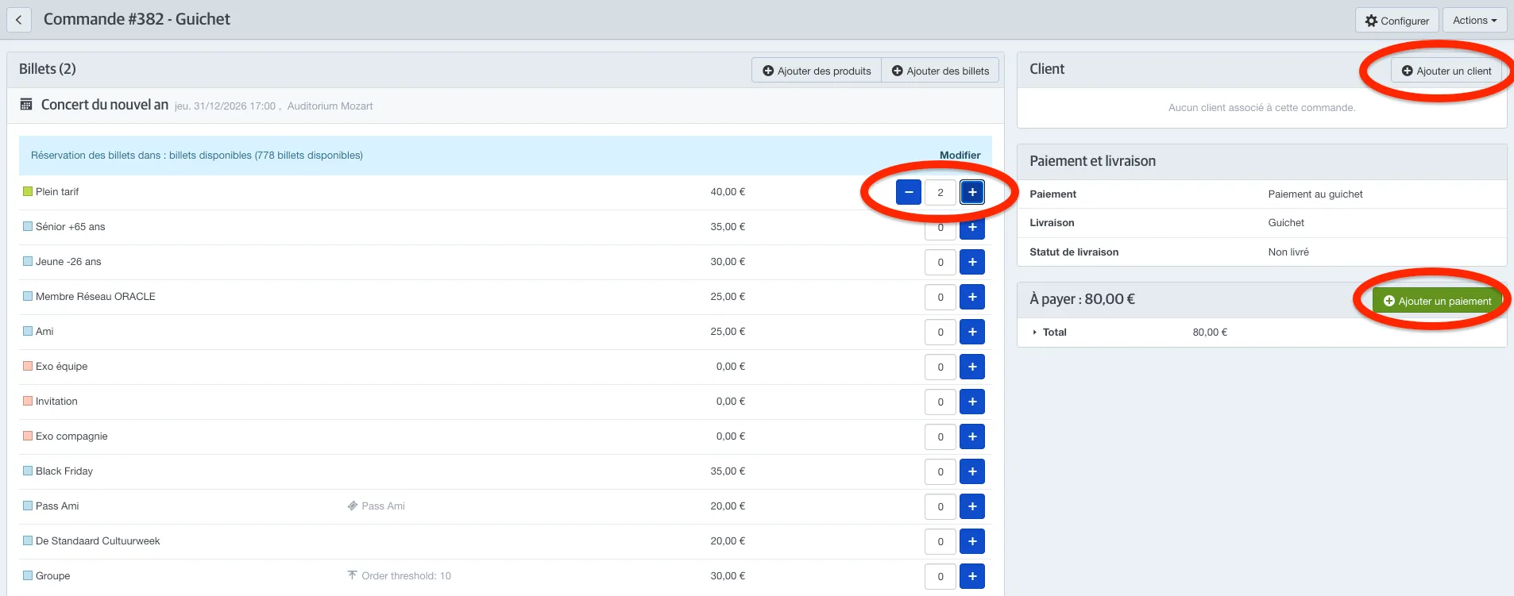Screen dimensions: 1514x596
Task: Click the 40,00 € Plein tarif price
Action: coord(728,192)
